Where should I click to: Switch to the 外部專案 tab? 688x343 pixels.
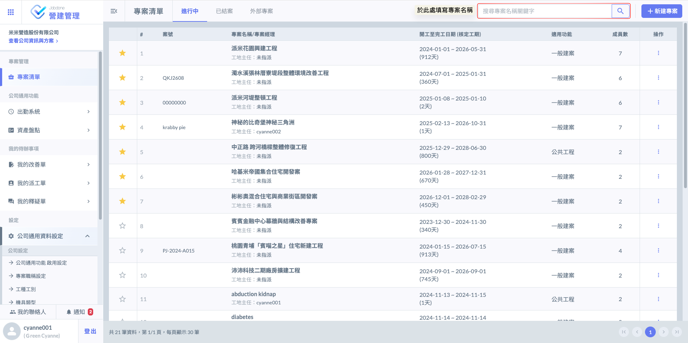261,11
